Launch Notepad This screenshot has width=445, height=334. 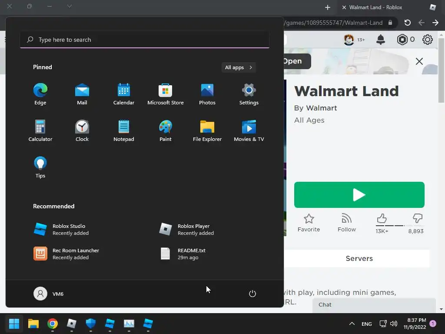[x=124, y=130]
